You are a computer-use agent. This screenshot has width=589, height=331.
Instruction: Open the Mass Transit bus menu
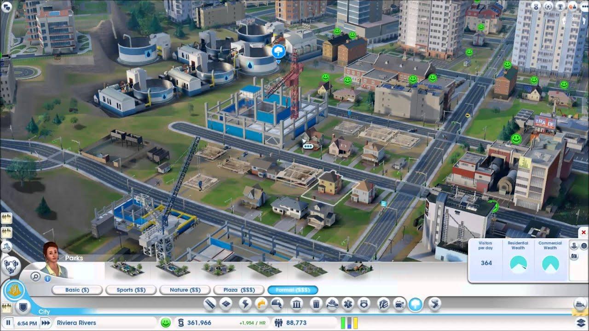[x=399, y=303]
